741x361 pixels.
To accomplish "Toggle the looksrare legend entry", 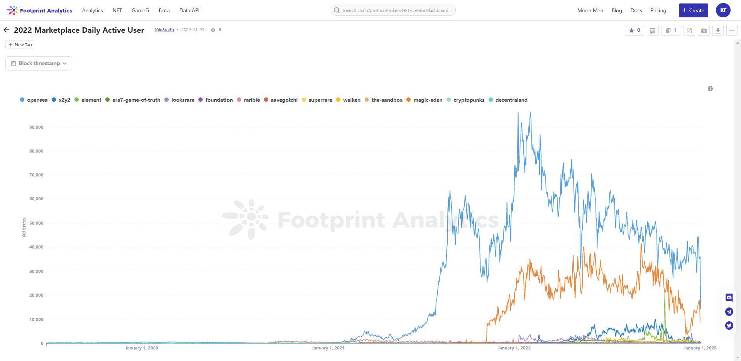I will [x=179, y=100].
